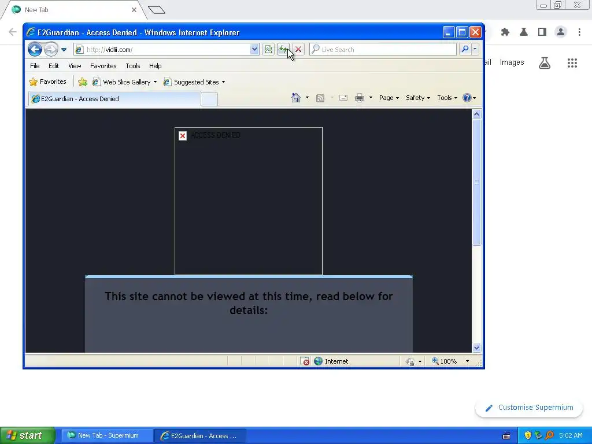Expand the address bar URL dropdown
Viewport: 592px width, 444px height.
click(254, 50)
